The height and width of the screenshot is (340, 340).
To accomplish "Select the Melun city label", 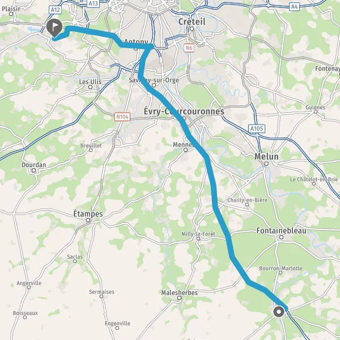I will pyautogui.click(x=266, y=156).
